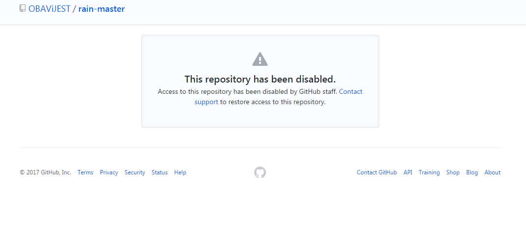
Task: Open the rain-master repository link
Action: 102,9
